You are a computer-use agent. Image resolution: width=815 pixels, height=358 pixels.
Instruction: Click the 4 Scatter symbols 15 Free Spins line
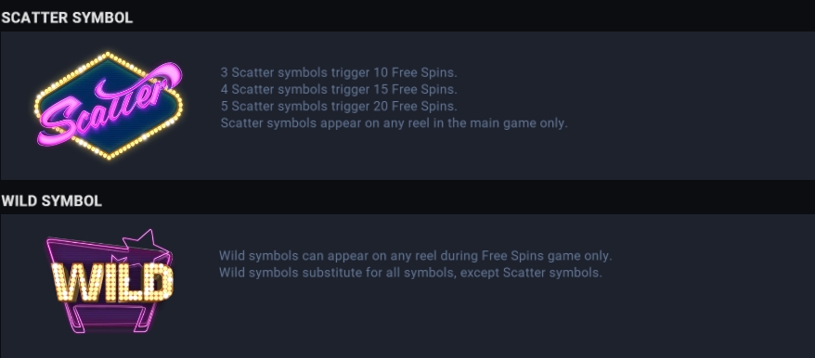[339, 89]
